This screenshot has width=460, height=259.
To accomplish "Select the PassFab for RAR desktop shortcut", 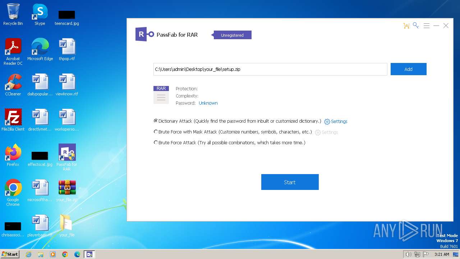I will [67, 158].
